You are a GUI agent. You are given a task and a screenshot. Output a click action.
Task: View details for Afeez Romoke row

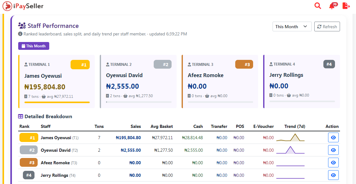(333, 163)
